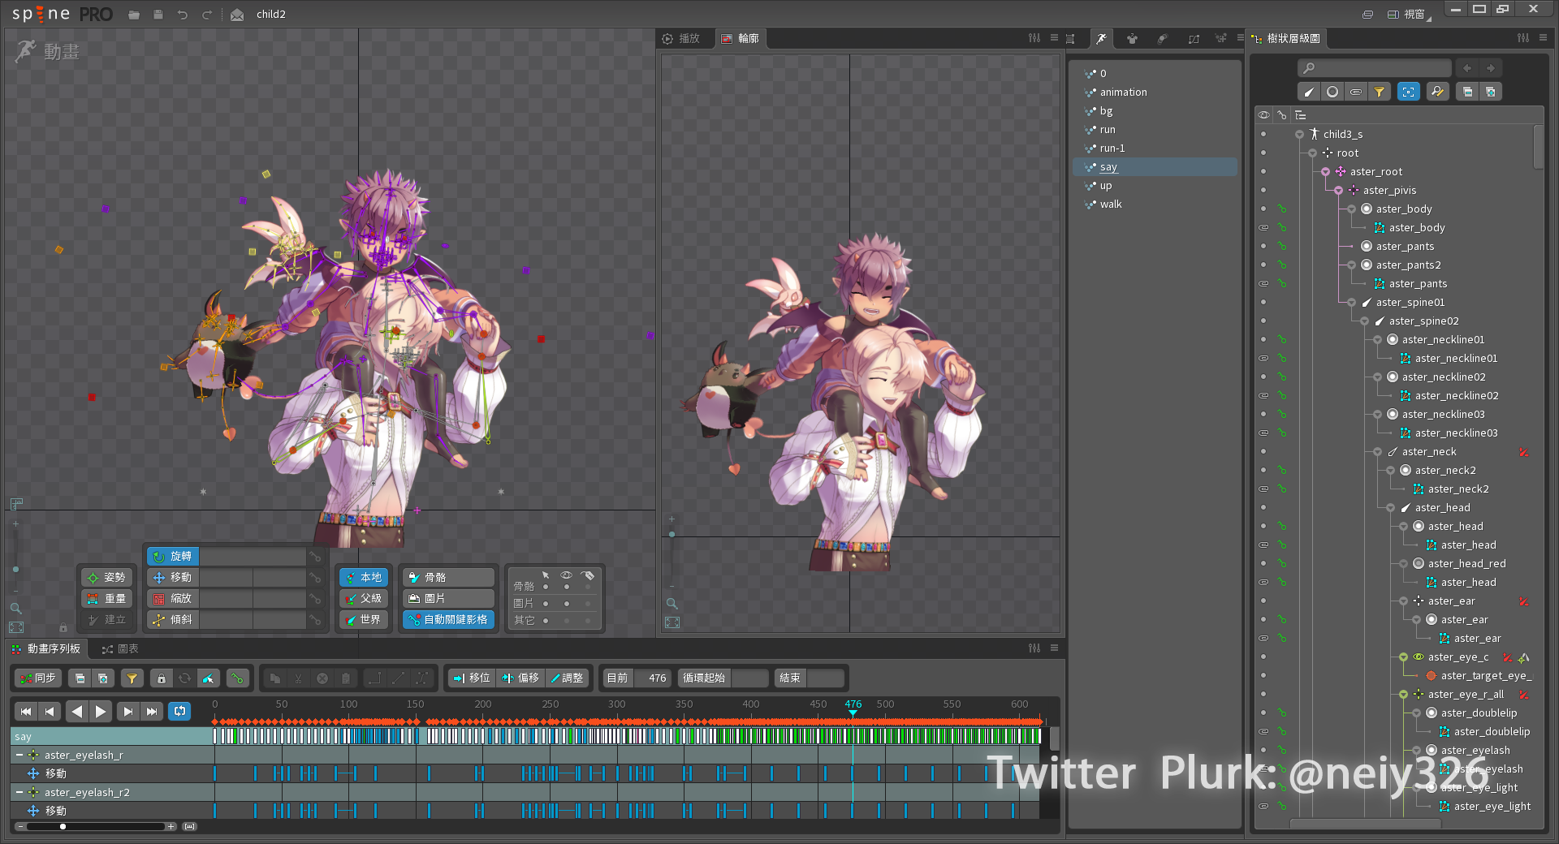Open tree filter funnel icon
1559x844 pixels.
tap(1380, 92)
